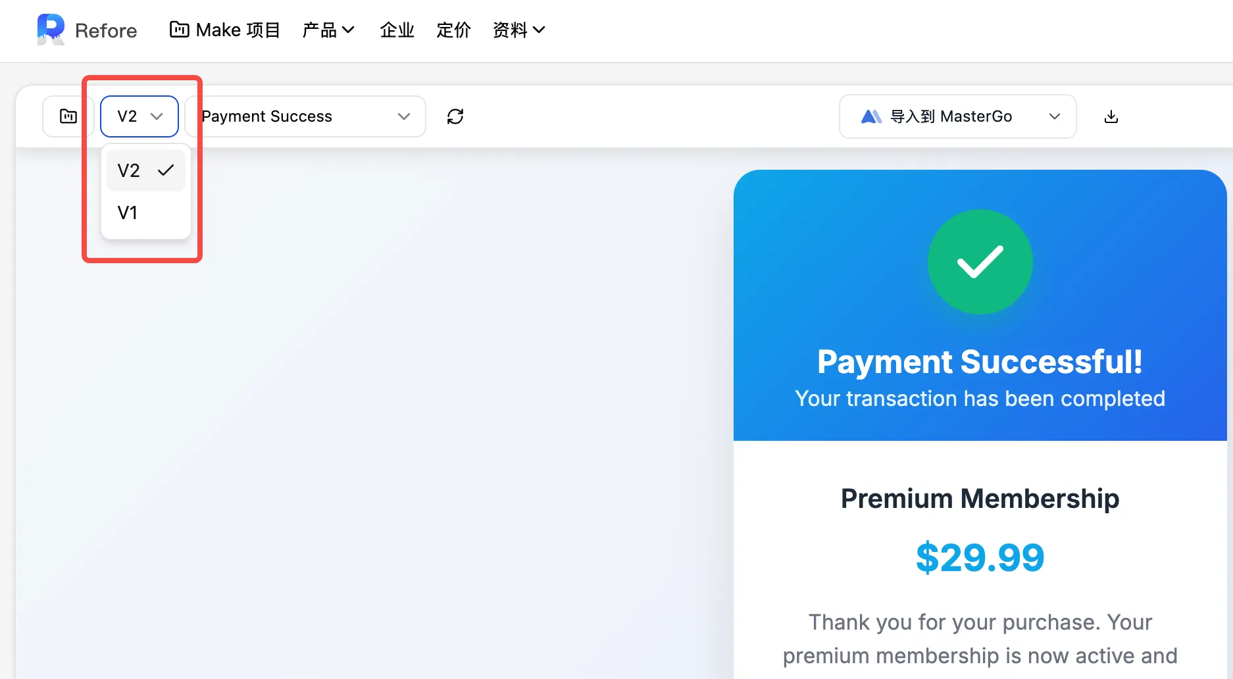Open the project folder icon button

coord(68,116)
